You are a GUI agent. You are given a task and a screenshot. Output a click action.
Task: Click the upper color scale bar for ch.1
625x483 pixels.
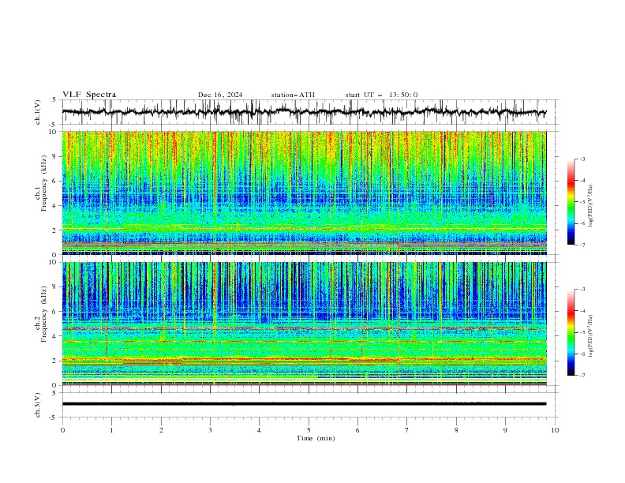coord(571,201)
